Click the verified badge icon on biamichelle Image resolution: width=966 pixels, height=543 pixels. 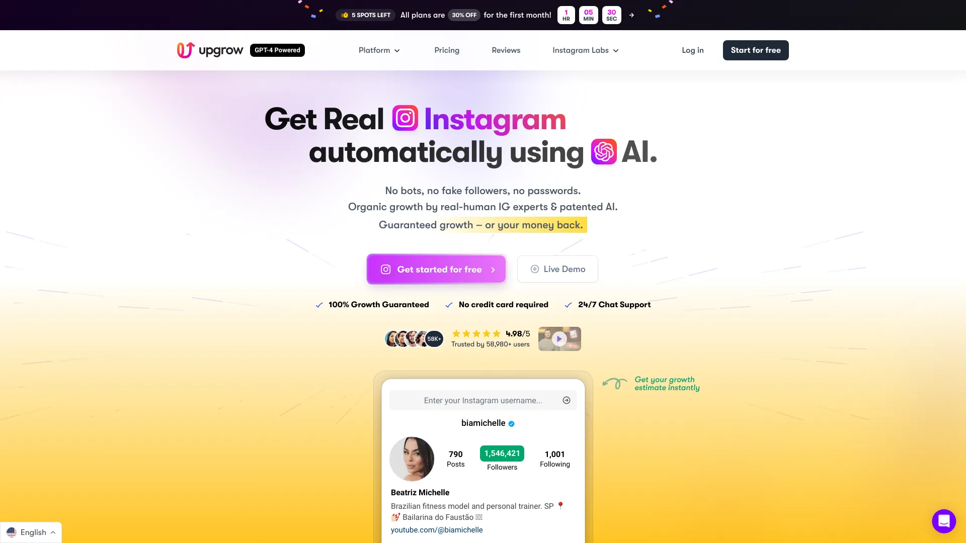pos(512,423)
